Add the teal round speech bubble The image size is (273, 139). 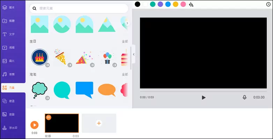[62, 90]
